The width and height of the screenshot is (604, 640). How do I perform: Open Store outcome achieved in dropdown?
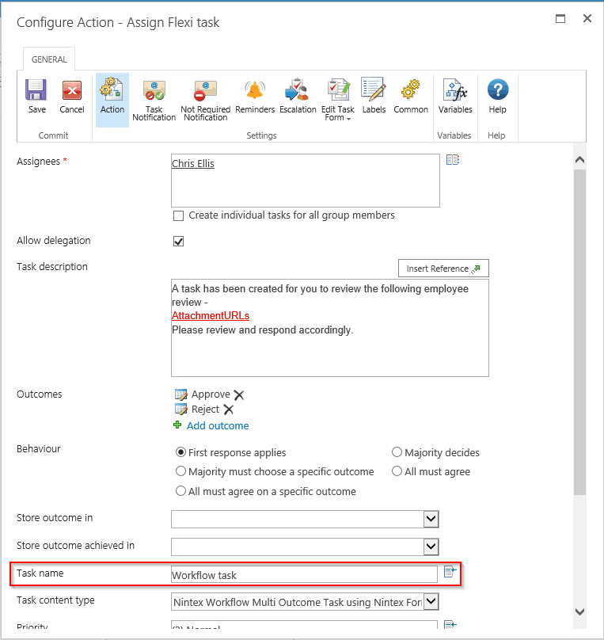tap(431, 547)
